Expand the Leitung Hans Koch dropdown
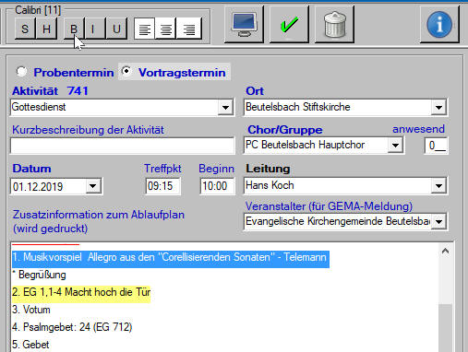468x352 pixels. [x=438, y=186]
